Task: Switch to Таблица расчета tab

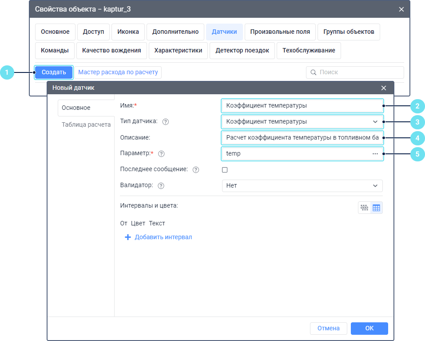Action: 86,124
